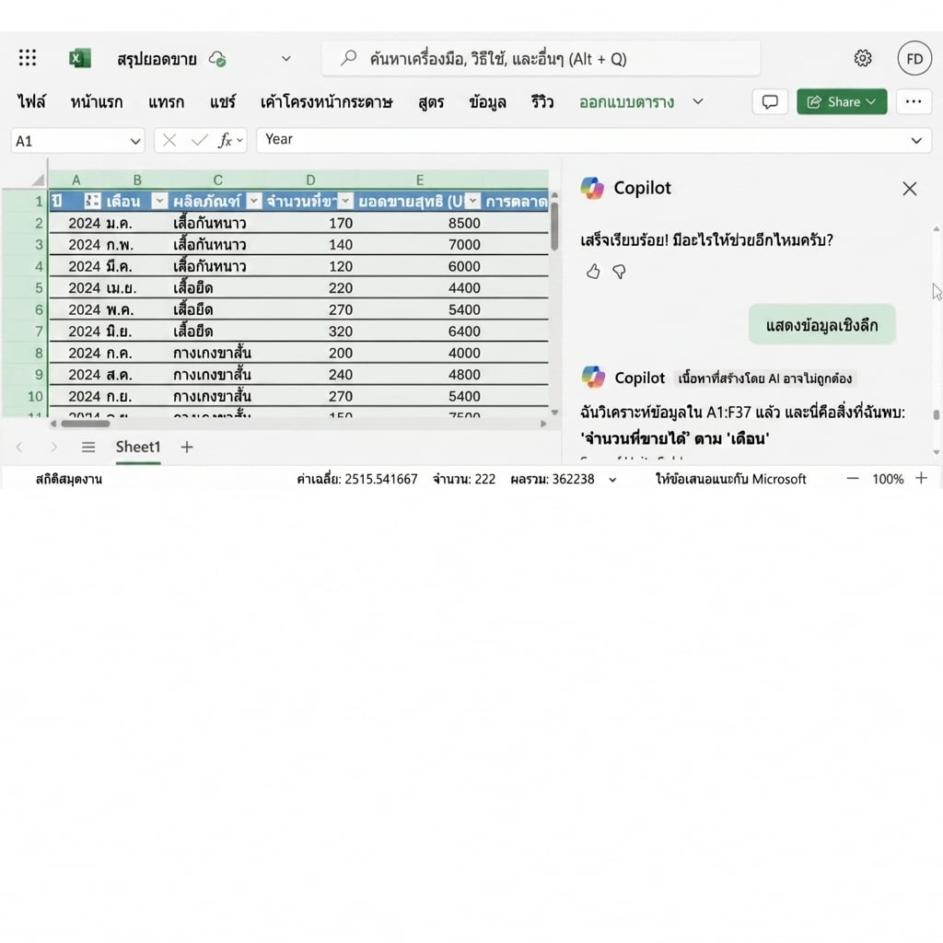The height and width of the screenshot is (943, 943).
Task: Switch to the รีวิว tab
Action: click(x=541, y=102)
